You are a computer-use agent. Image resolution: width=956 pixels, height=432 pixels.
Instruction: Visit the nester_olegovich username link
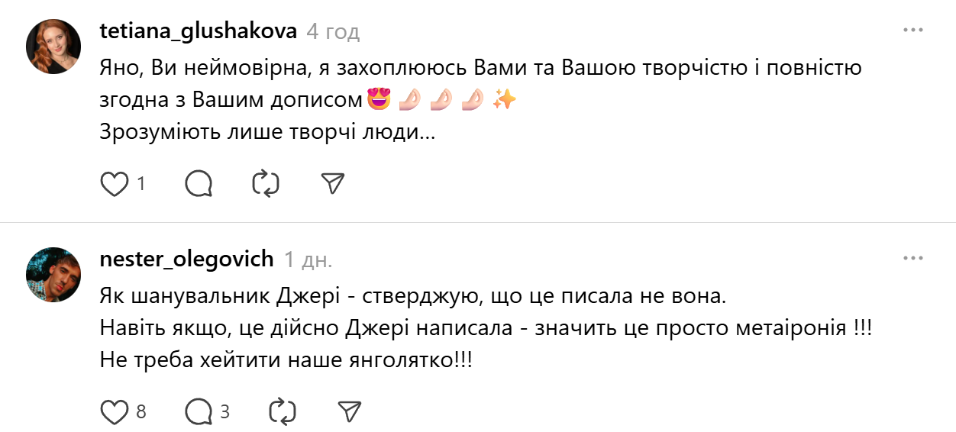tap(186, 259)
